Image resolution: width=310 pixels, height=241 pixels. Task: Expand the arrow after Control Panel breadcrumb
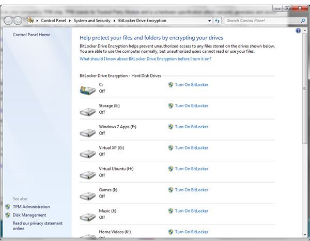pos(70,21)
